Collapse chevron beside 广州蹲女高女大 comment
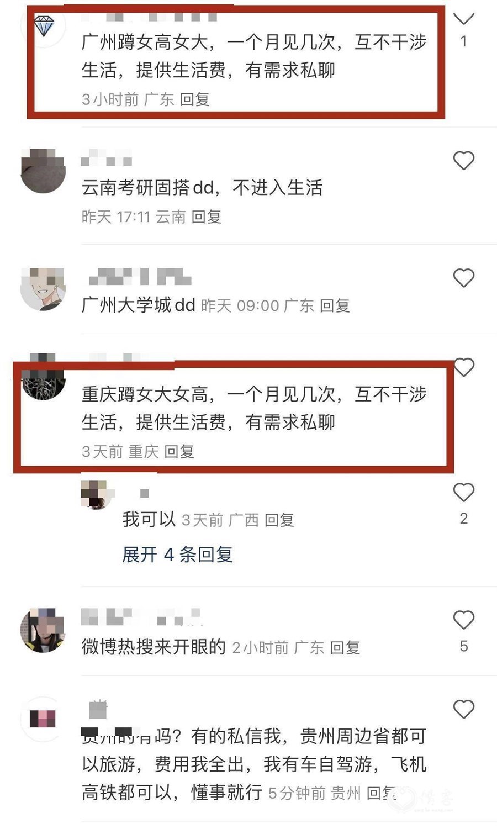The image size is (497, 829). pos(463,19)
